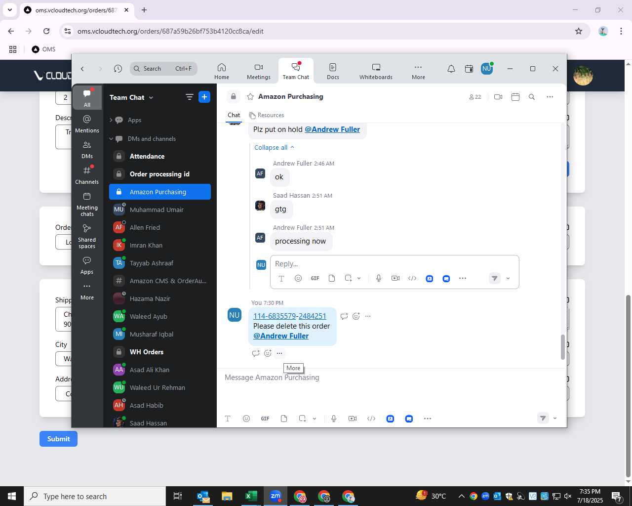Open the More ellipsis under your message

pos(279,353)
